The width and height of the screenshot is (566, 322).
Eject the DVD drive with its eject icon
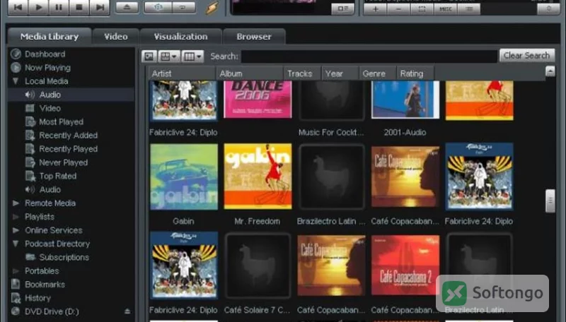coord(127,311)
